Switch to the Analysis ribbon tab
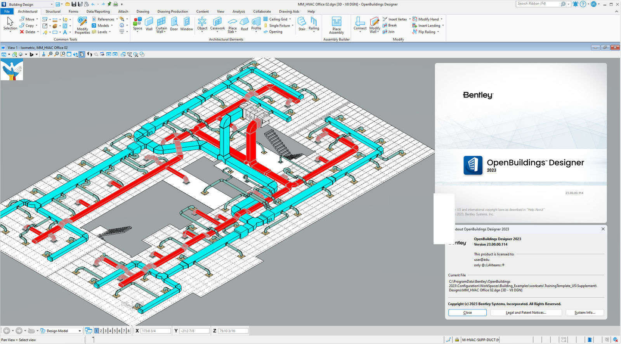 (x=239, y=11)
